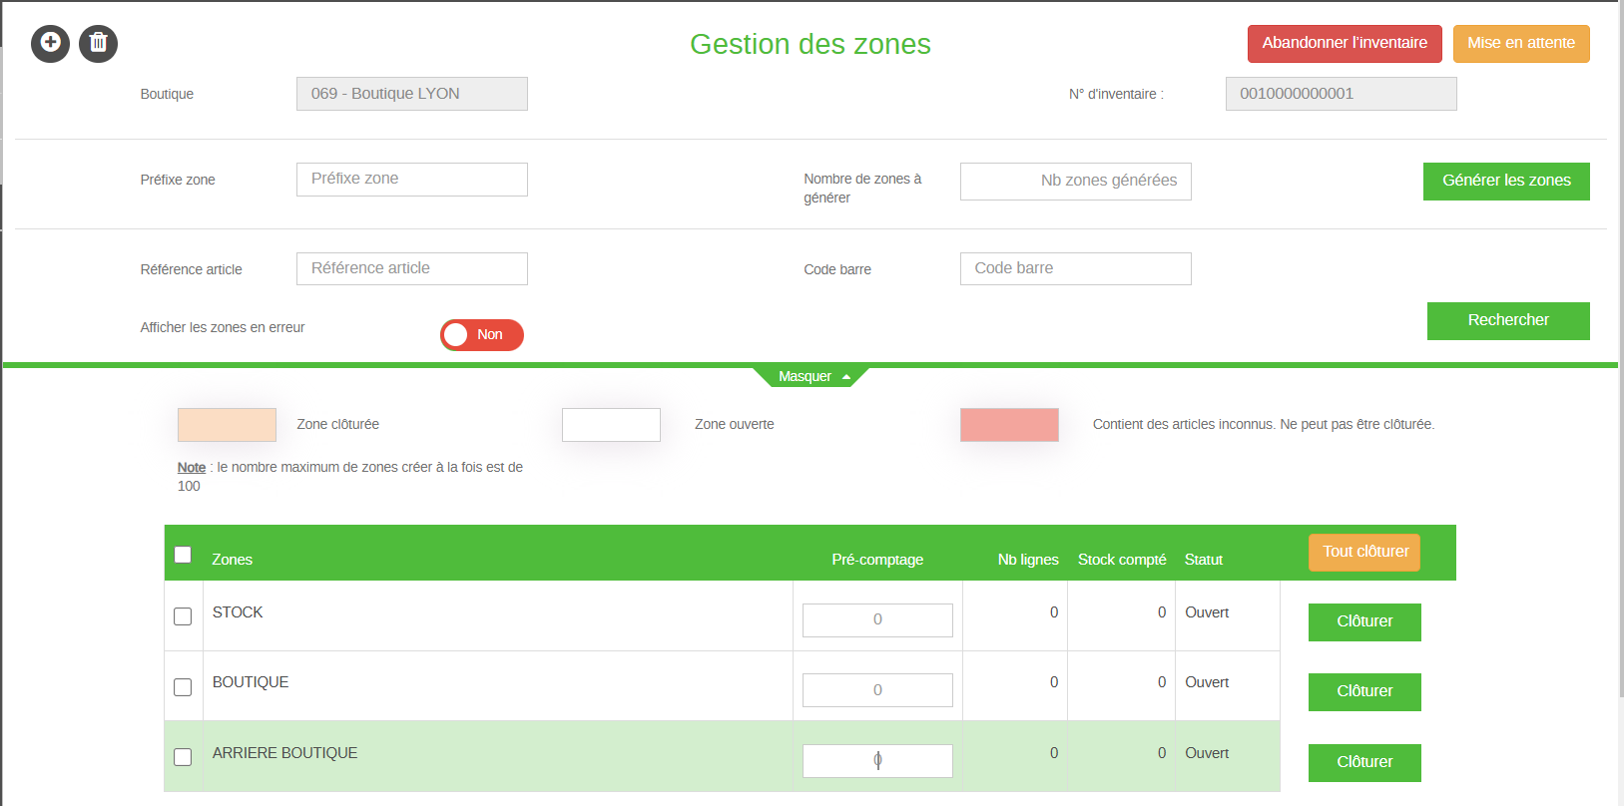Click the Zone ouverte white swatch
The width and height of the screenshot is (1624, 806).
(x=611, y=425)
